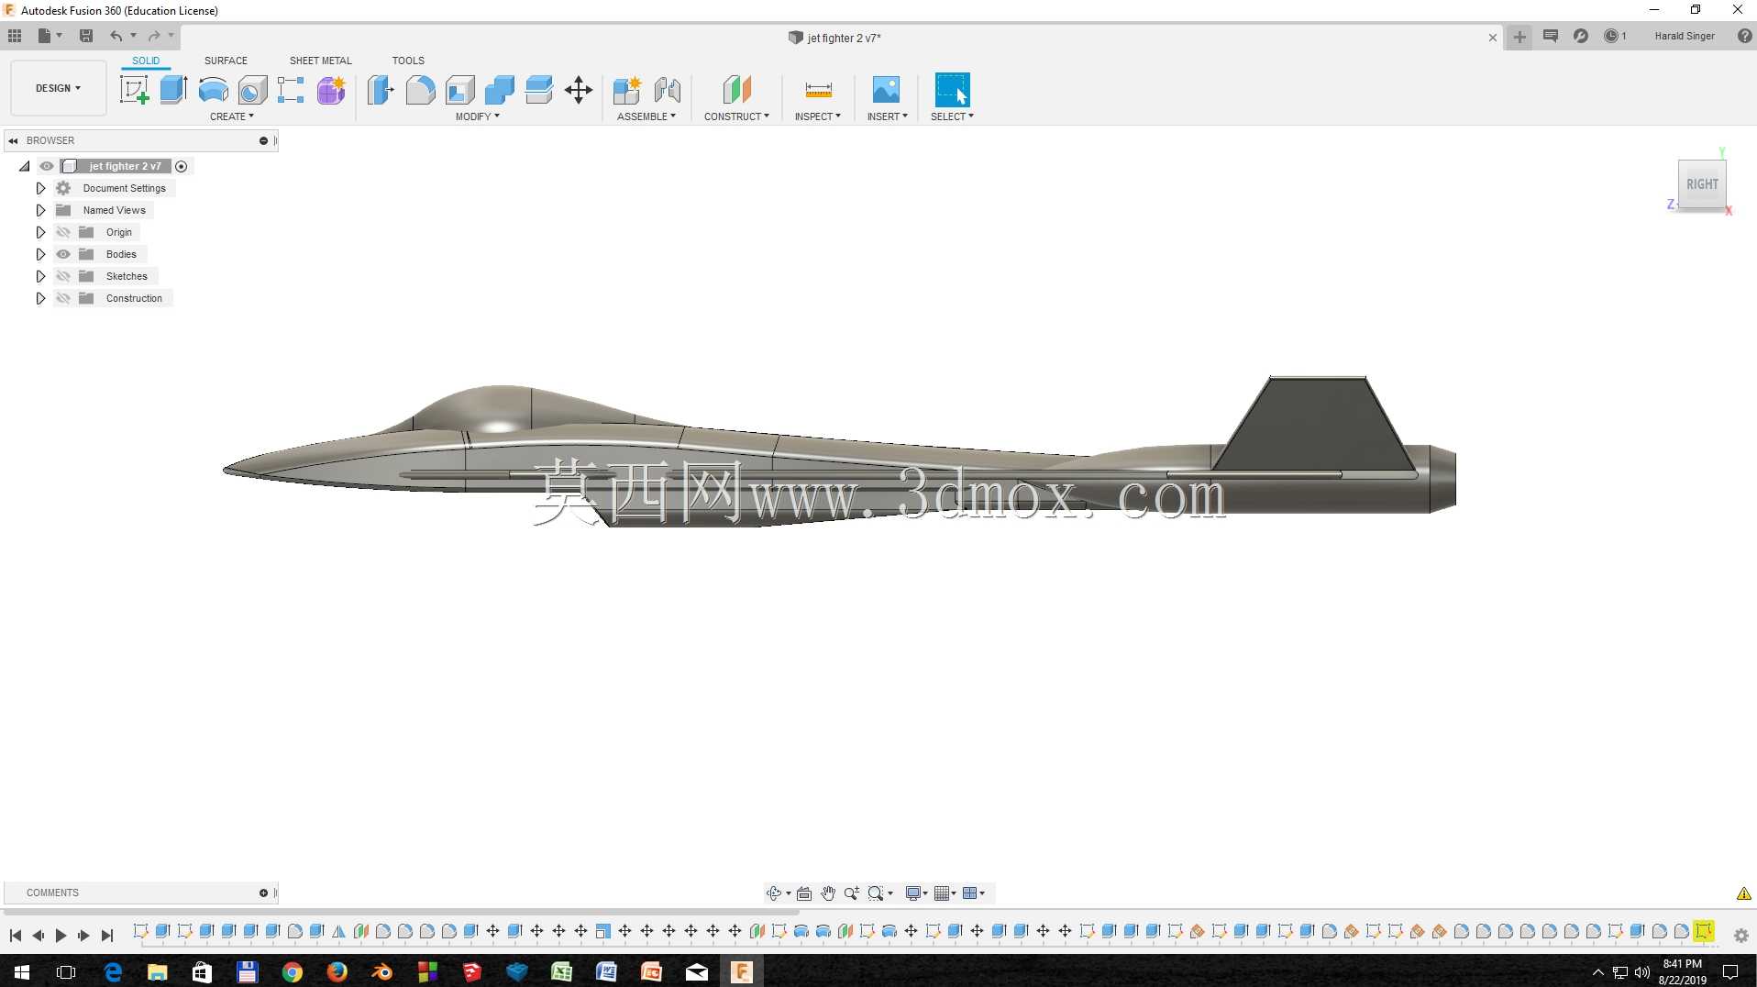Screen dimensions: 1757x987
Task: Show the Sketches folder
Action: (x=63, y=276)
